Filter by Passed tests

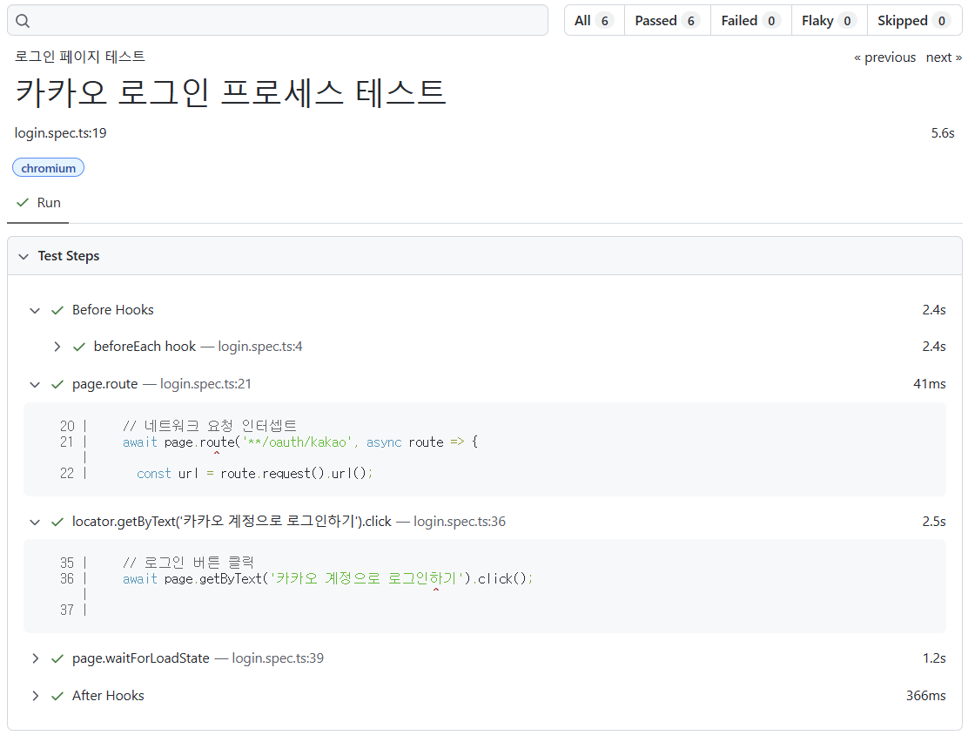667,21
